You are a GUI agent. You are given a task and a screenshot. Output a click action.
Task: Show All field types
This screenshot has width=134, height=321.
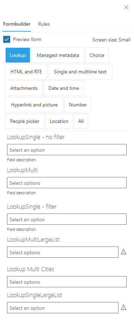tap(81, 121)
